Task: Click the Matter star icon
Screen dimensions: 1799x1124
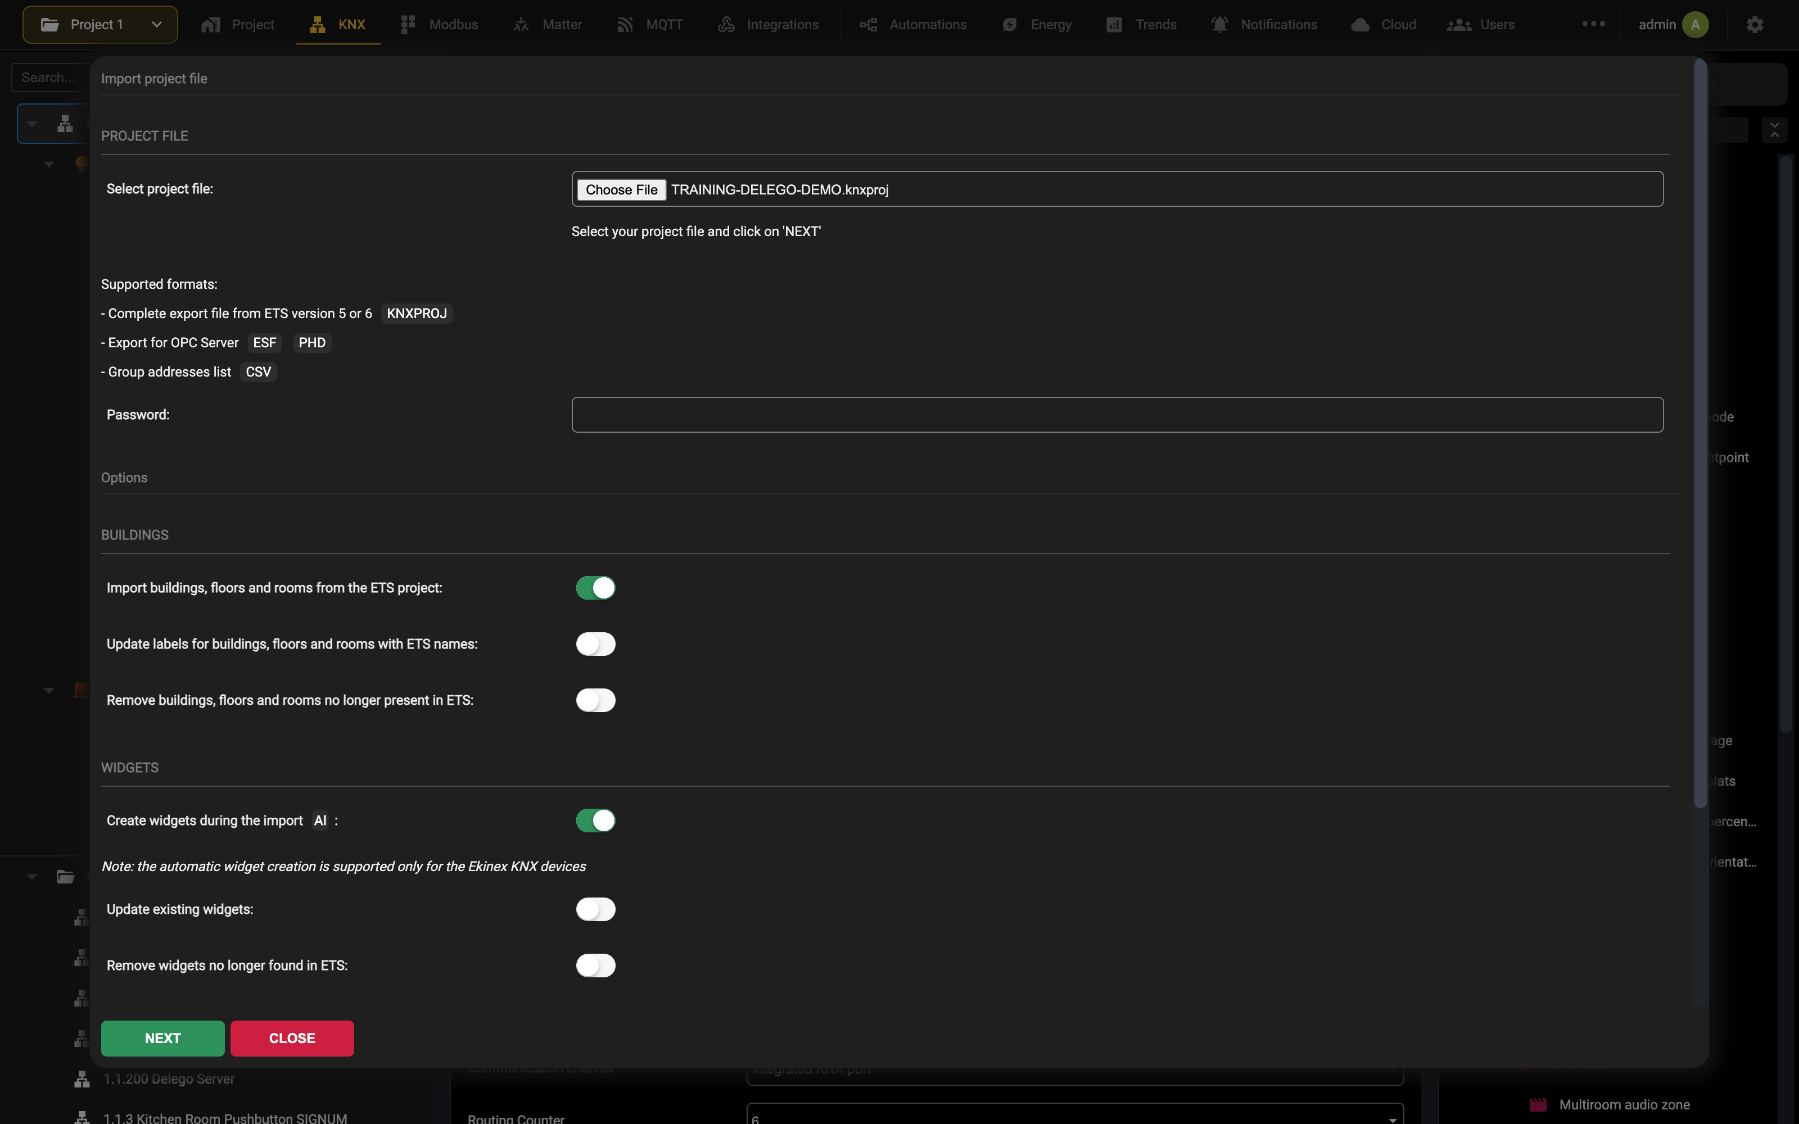Action: coord(521,25)
